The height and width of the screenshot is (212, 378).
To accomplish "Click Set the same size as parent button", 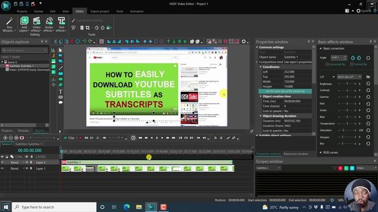I will click(x=285, y=91).
